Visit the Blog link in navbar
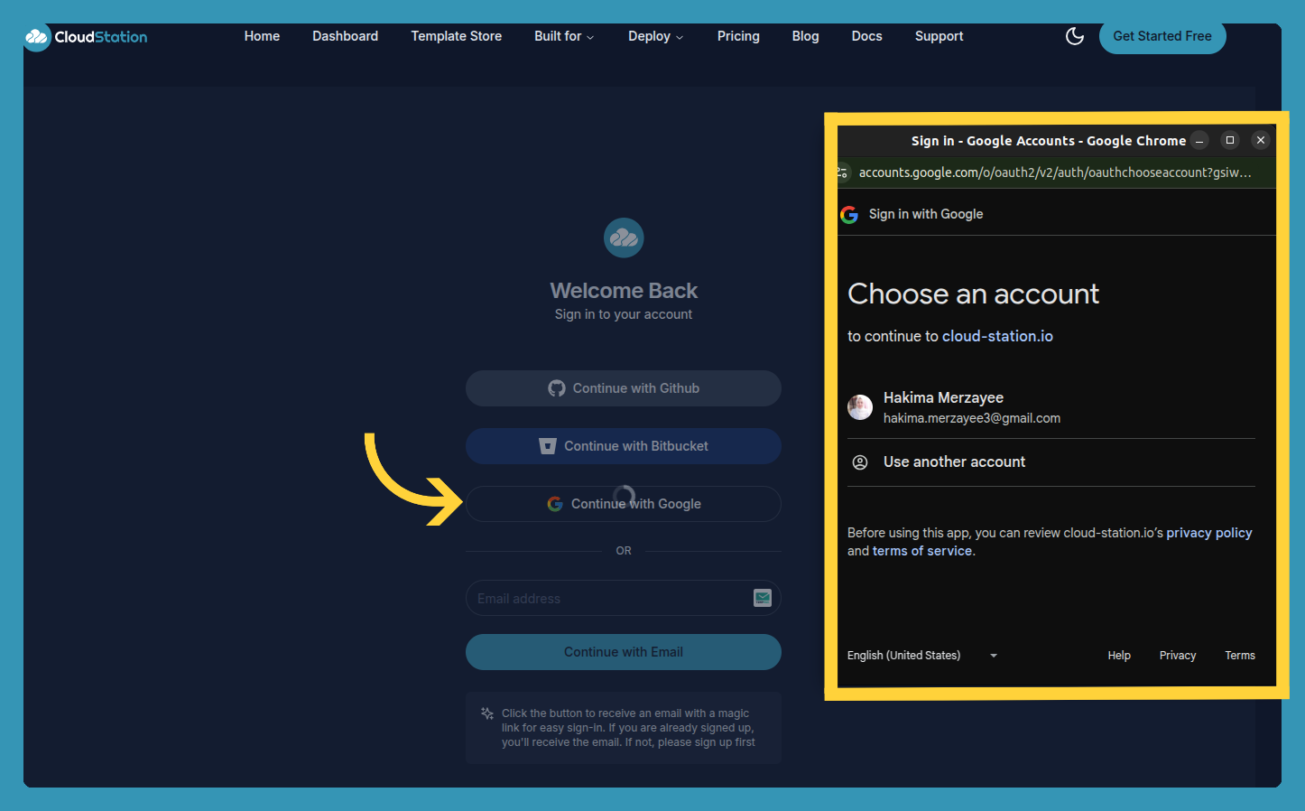 (x=805, y=36)
